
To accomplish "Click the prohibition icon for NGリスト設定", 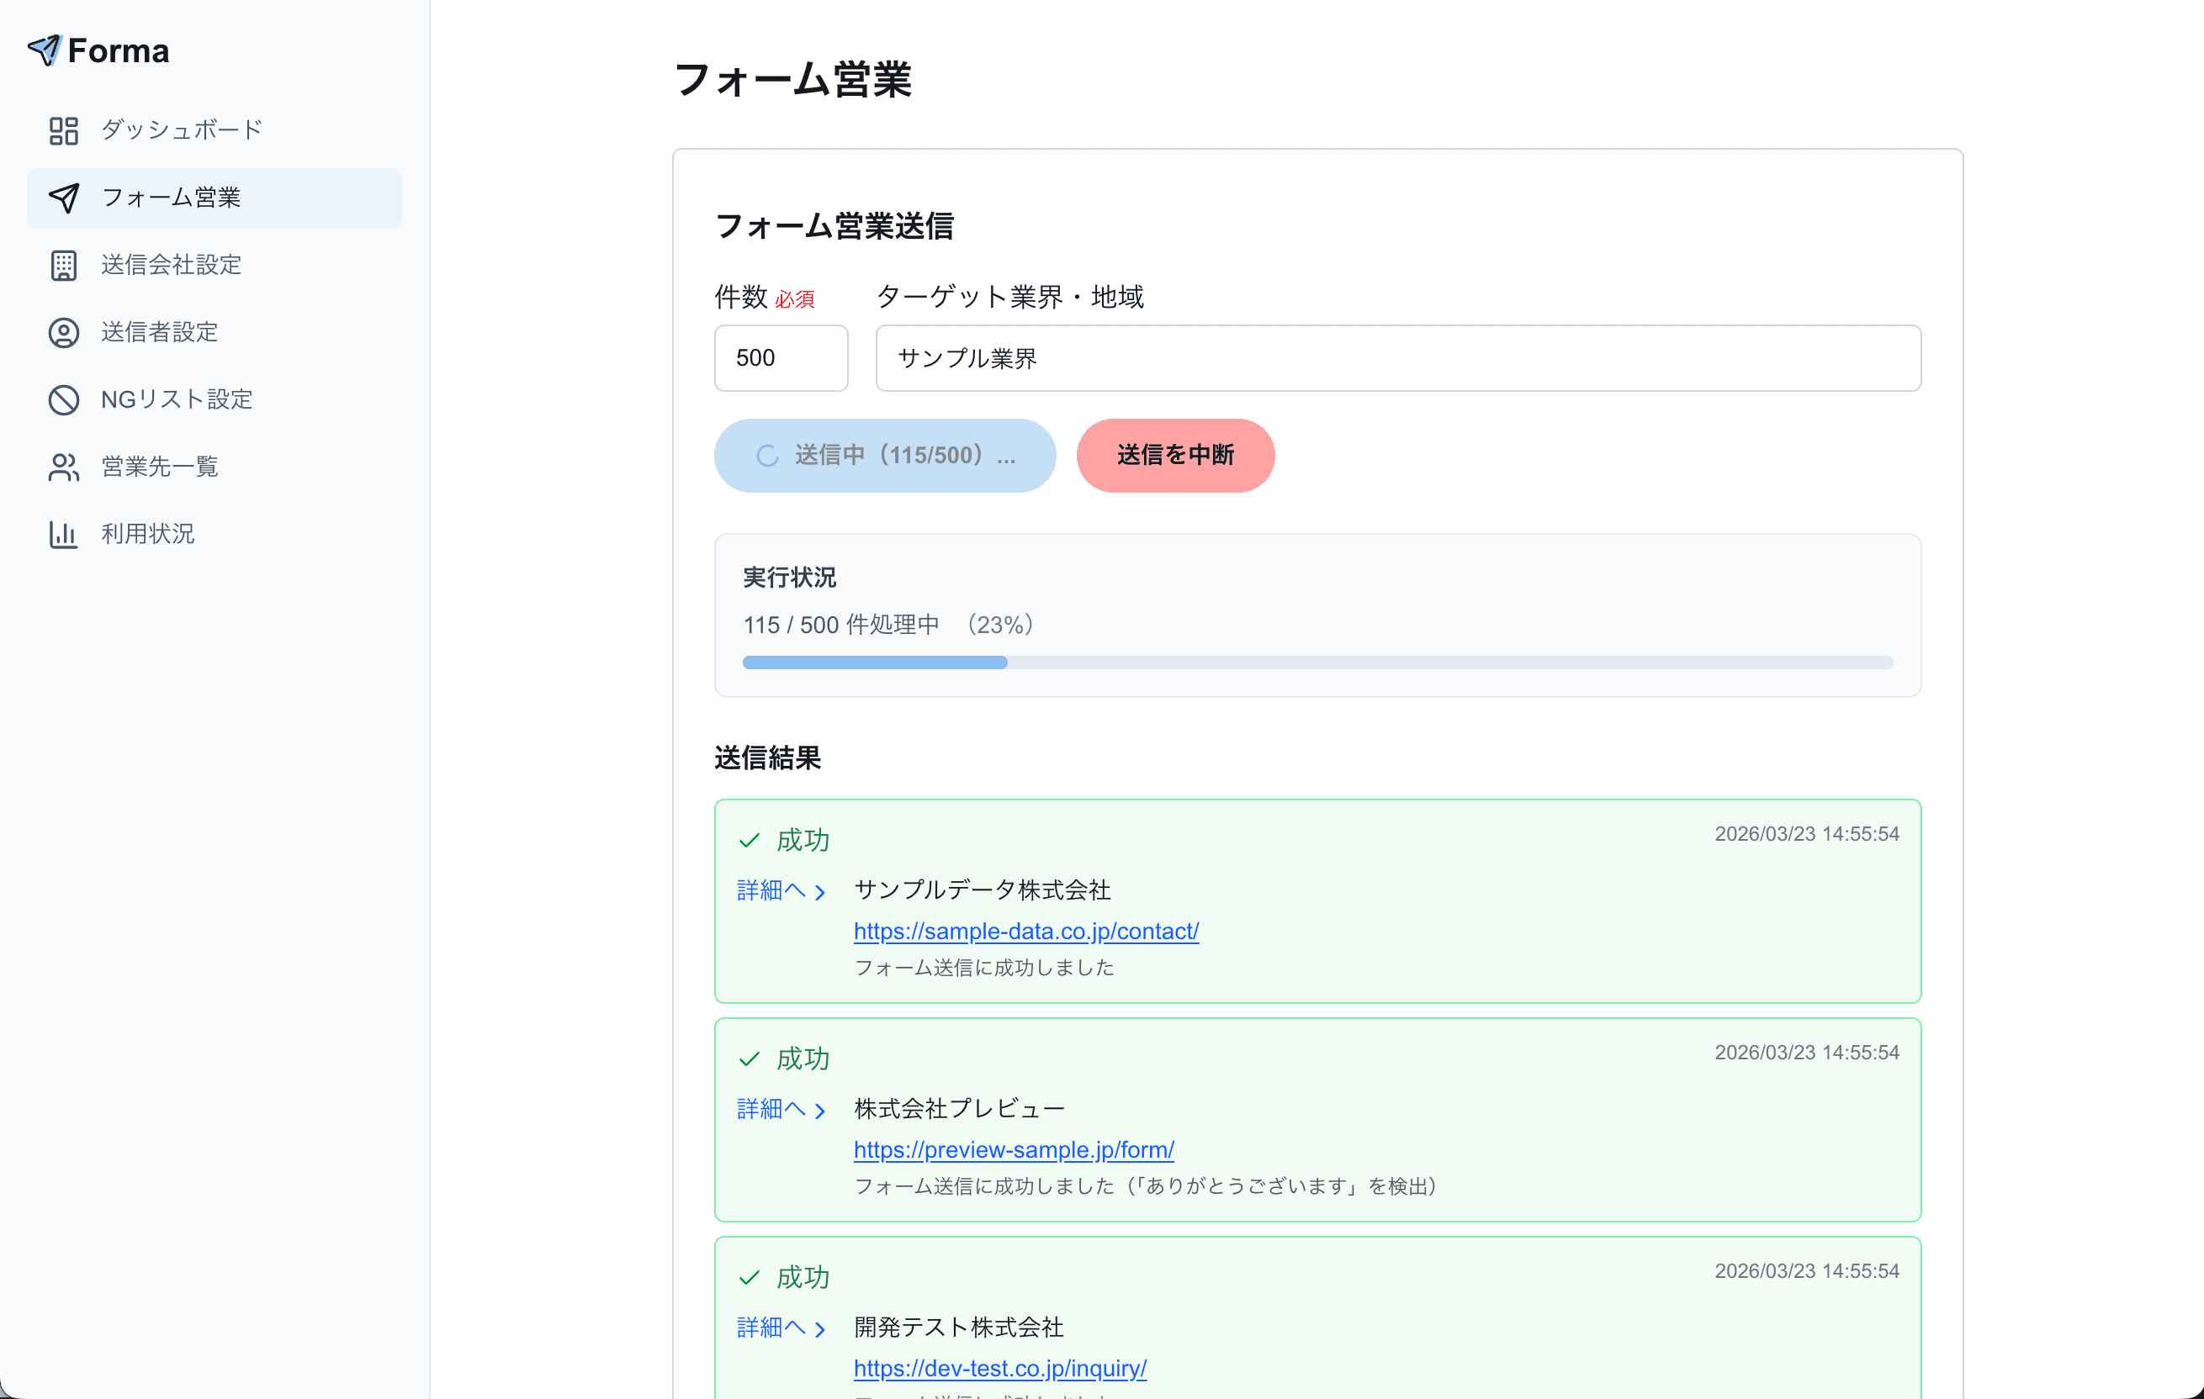I will (63, 400).
